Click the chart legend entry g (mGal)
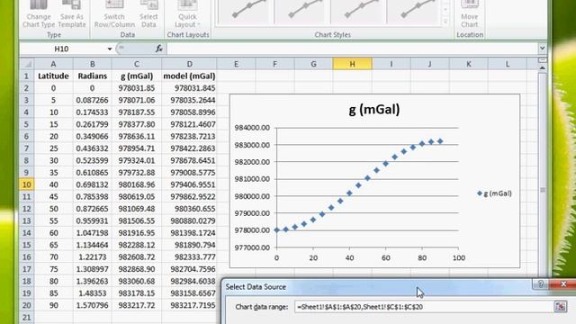Image resolution: width=576 pixels, height=324 pixels. coord(494,193)
